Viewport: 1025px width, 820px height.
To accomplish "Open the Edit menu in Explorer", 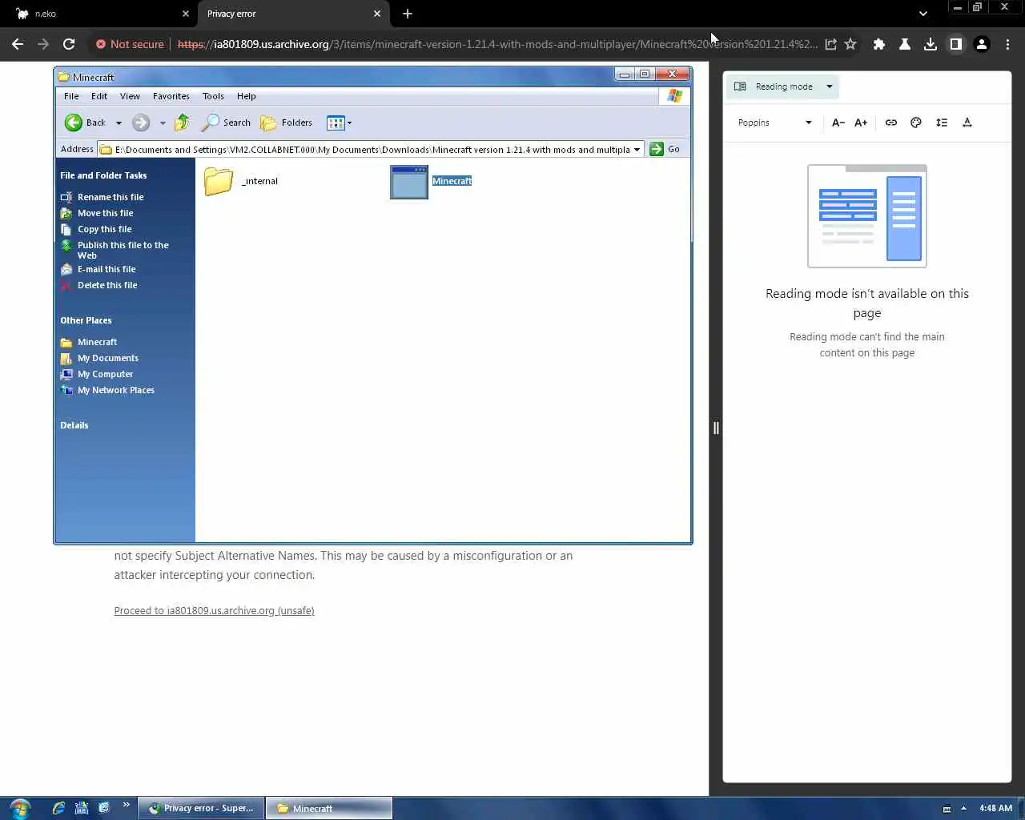I will (99, 96).
